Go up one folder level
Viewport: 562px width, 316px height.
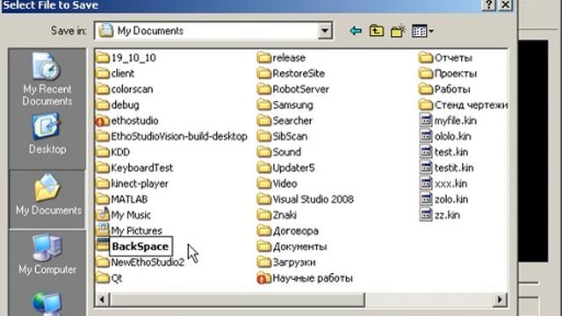click(377, 31)
